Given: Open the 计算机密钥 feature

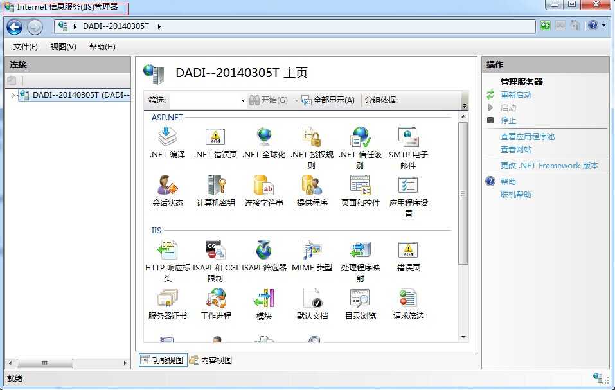Looking at the screenshot, I should 215,191.
